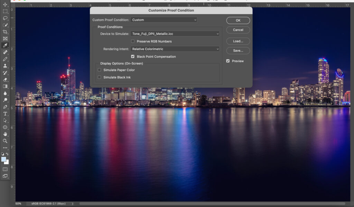Change the screen mode

coord(5,176)
